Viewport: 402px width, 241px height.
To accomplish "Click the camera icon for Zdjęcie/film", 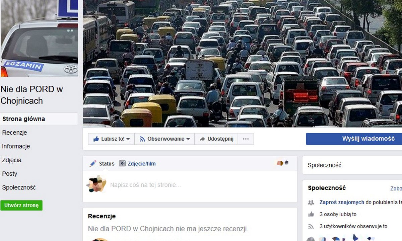I will [x=122, y=164].
